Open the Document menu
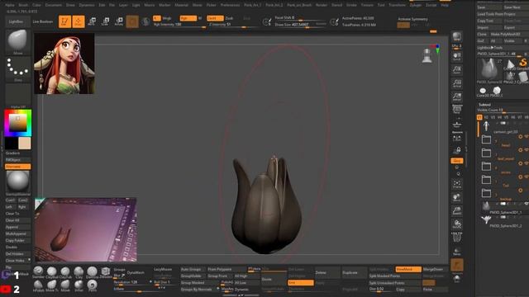This screenshot has width=529, height=297. pyautogui.click(x=53, y=5)
